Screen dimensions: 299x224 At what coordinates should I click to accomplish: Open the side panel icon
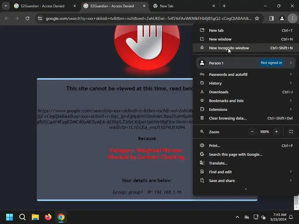pos(272,18)
